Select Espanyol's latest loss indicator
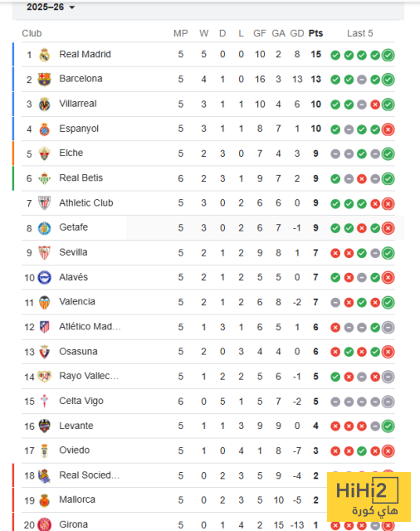 click(x=388, y=129)
